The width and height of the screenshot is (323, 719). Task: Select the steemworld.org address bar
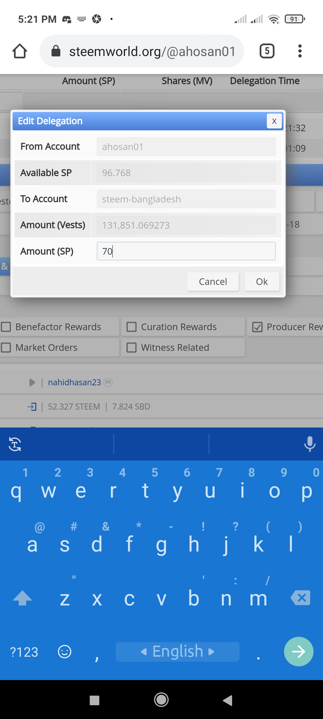coord(142,51)
